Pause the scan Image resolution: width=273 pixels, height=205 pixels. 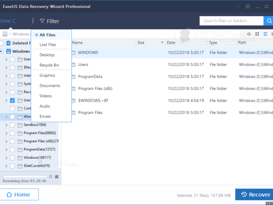click(x=51, y=177)
